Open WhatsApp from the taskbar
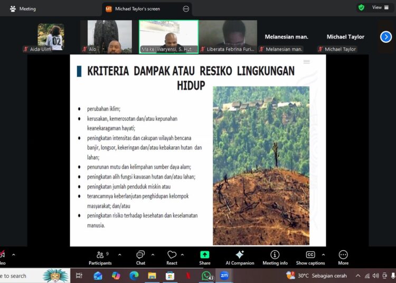The height and width of the screenshot is (283, 396). pyautogui.click(x=206, y=276)
